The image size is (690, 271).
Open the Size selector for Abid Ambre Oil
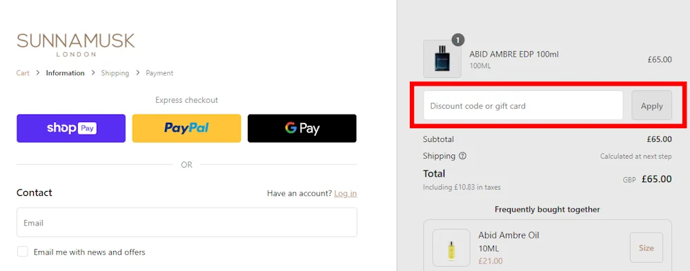646,248
